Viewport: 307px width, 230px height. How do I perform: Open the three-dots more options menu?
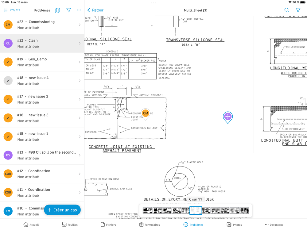point(79,10)
